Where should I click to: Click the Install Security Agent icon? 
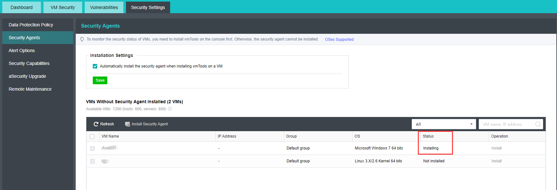[127, 124]
